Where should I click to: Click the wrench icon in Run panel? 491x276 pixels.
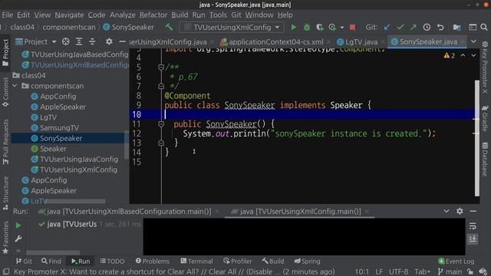click(18, 238)
